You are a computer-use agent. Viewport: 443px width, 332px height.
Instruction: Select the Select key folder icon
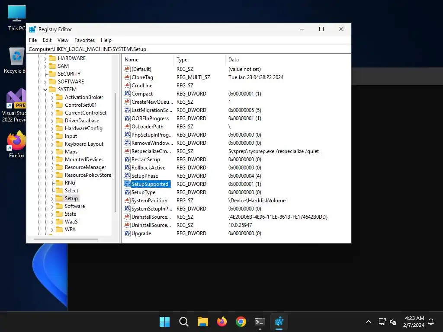tap(59, 191)
